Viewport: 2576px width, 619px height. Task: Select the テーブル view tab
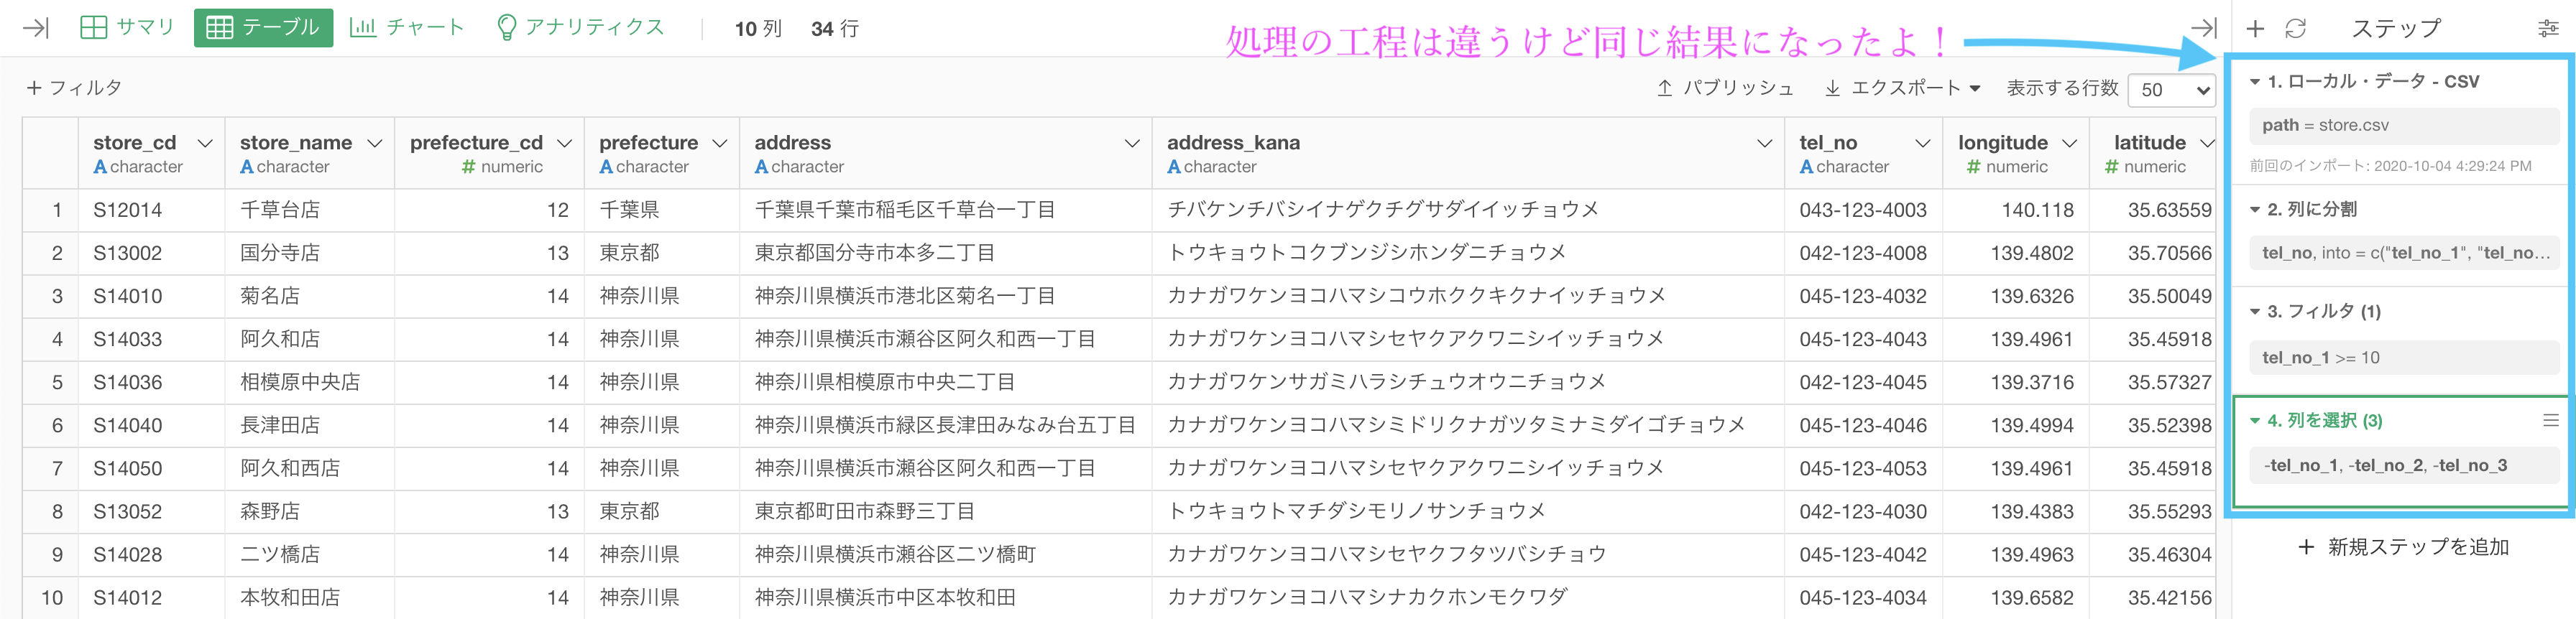pos(263,28)
